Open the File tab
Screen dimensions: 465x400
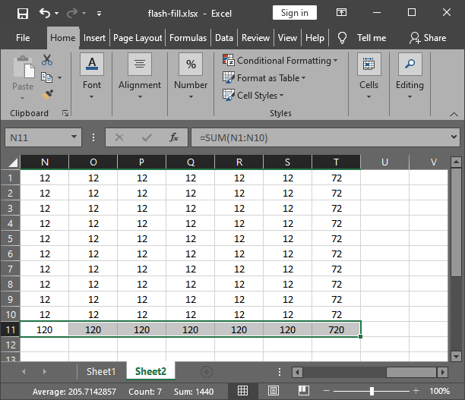click(x=23, y=38)
